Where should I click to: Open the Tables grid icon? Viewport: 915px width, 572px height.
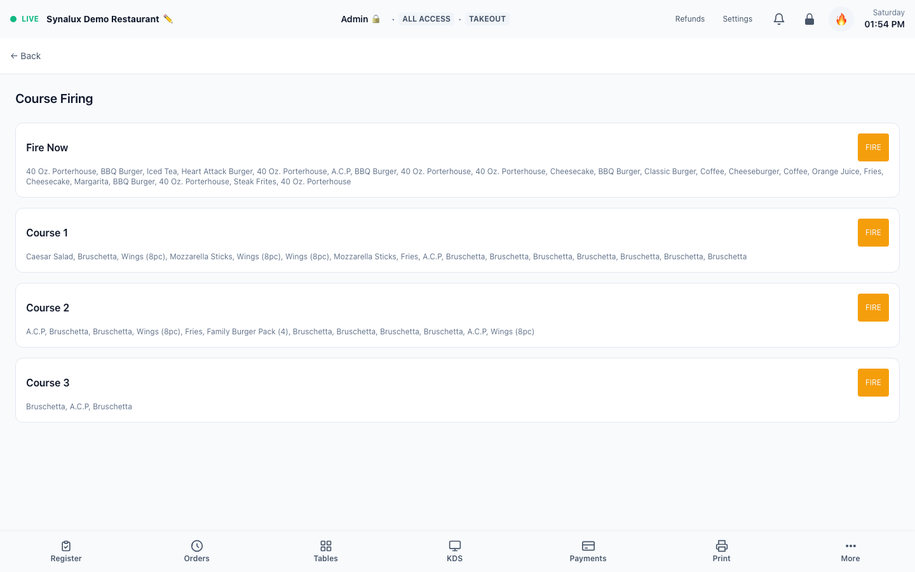click(x=326, y=546)
